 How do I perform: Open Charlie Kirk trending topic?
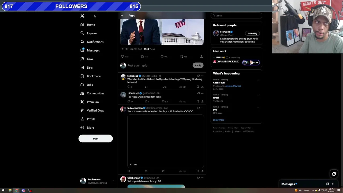219,83
